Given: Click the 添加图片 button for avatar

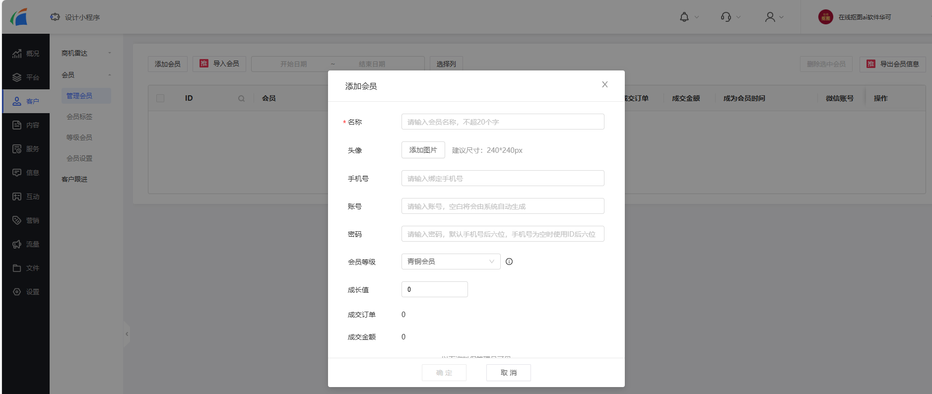Looking at the screenshot, I should 423,150.
